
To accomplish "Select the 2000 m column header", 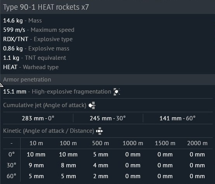I will [x=197, y=143].
